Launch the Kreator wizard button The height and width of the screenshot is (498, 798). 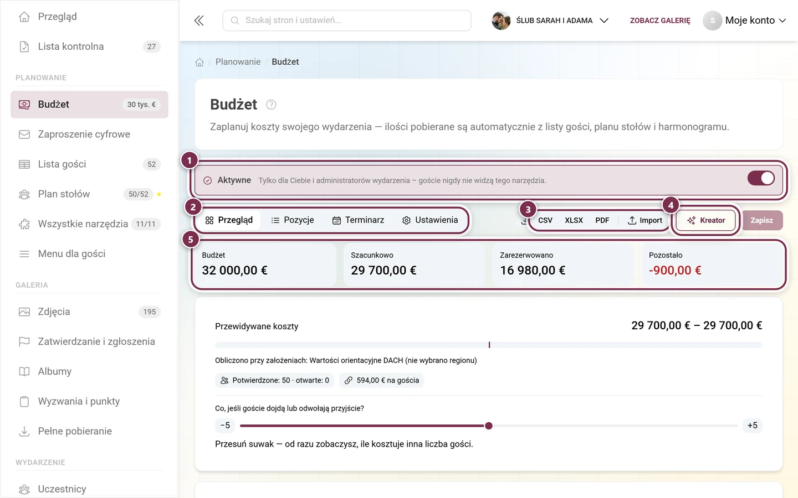coord(706,220)
